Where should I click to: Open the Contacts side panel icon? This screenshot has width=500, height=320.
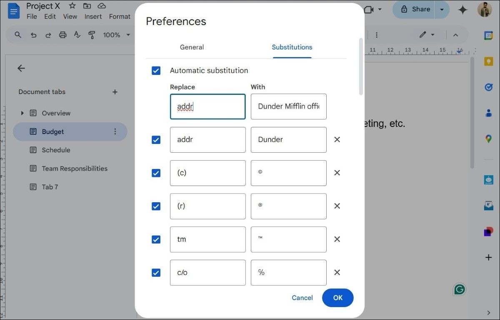pos(488,113)
